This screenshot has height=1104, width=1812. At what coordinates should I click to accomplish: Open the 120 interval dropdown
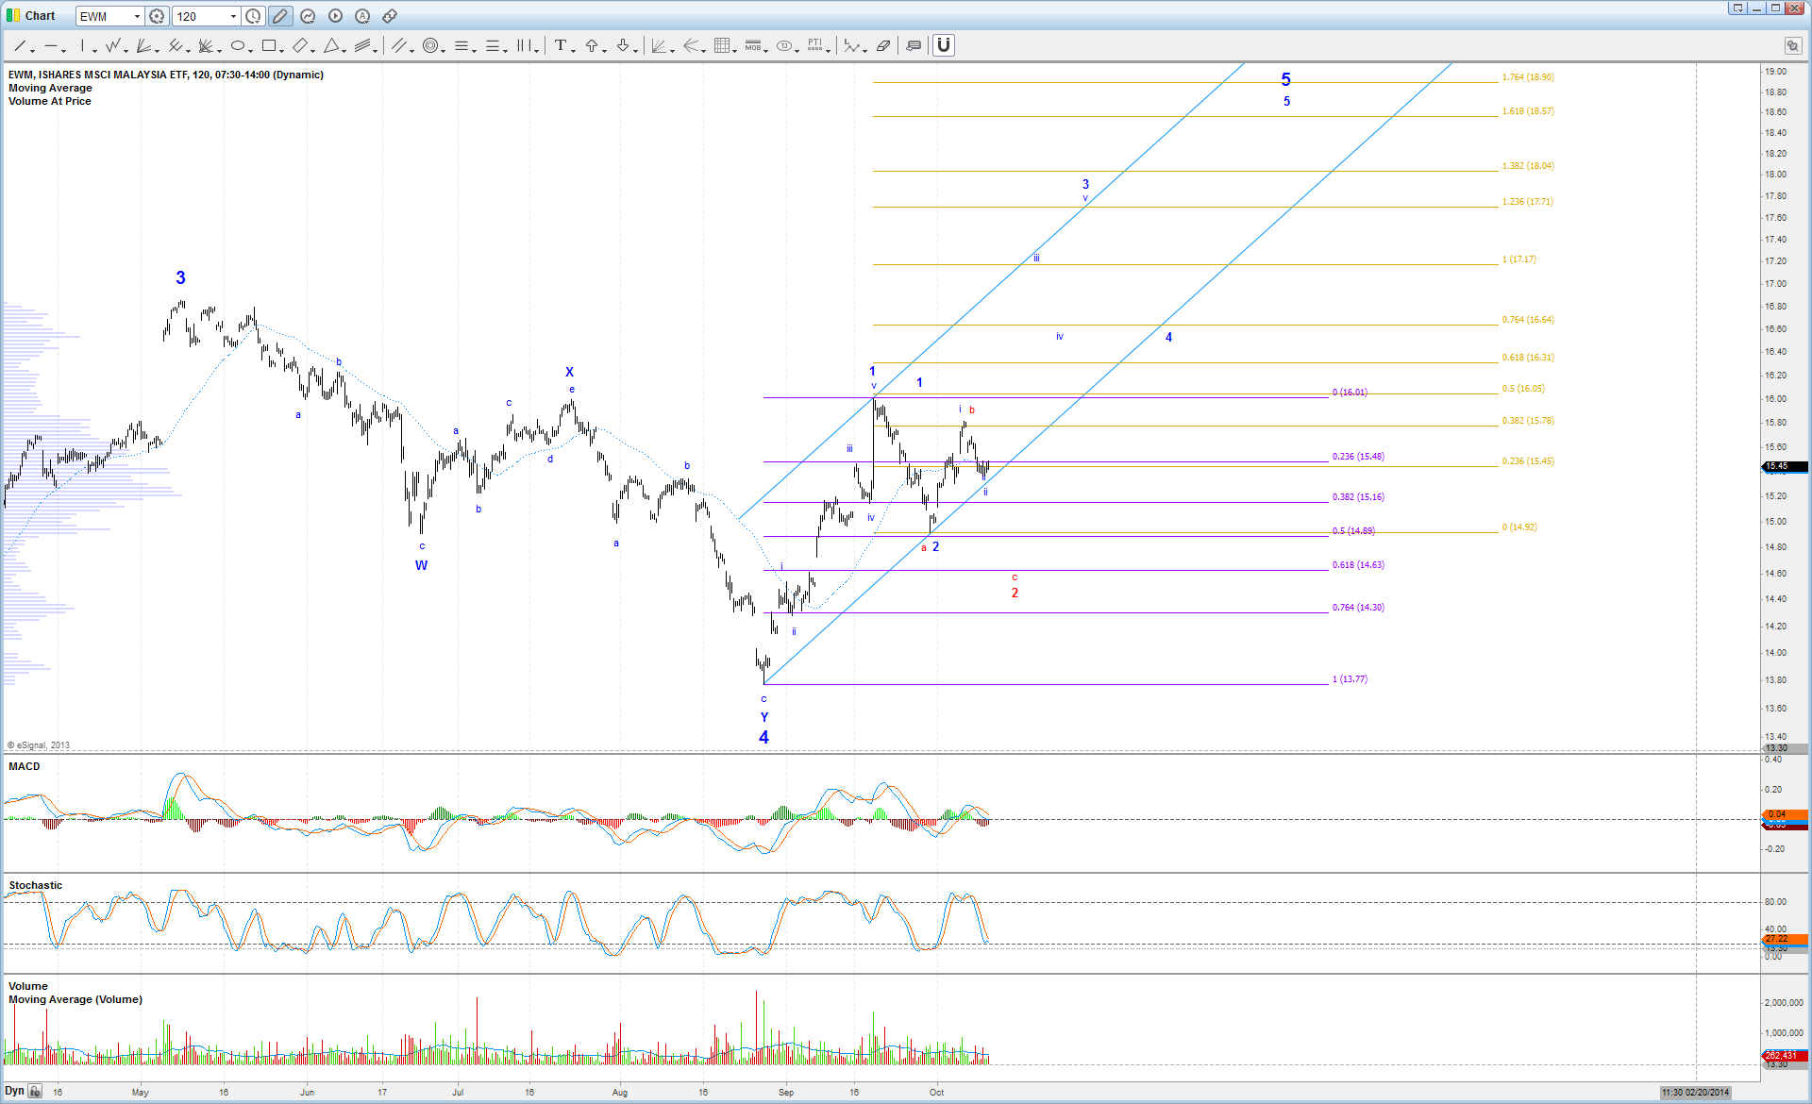pos(233,16)
